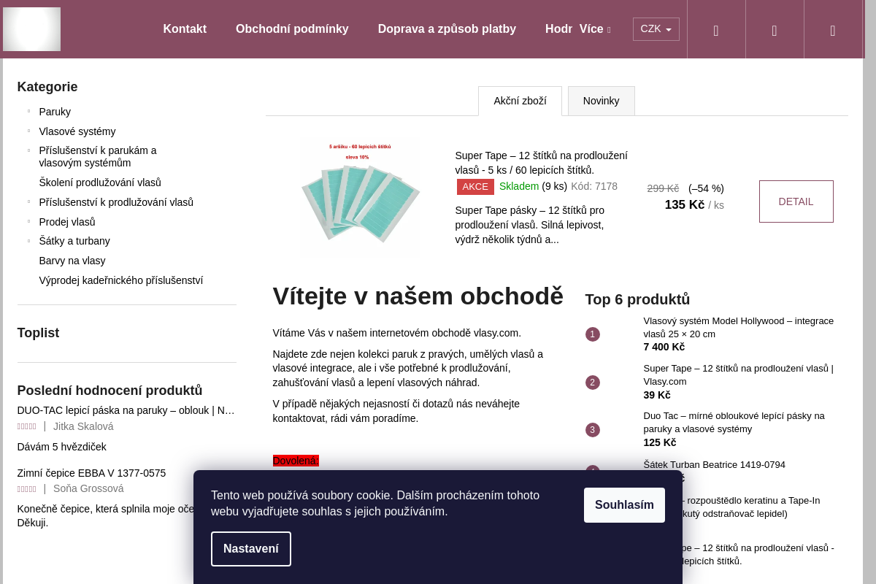This screenshot has height=584, width=876.
Task: Expand Příslušenství k prodlužování vlasů category
Action: tap(28, 201)
